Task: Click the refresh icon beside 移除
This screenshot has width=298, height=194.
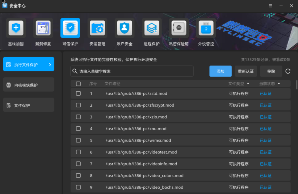Action: coord(288,71)
